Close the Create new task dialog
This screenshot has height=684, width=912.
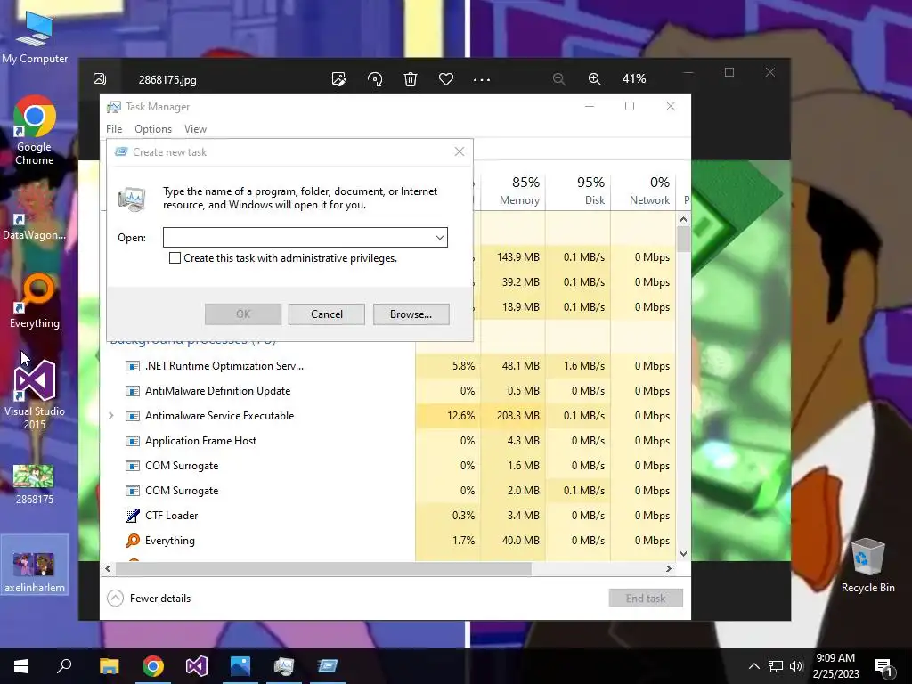coord(460,151)
